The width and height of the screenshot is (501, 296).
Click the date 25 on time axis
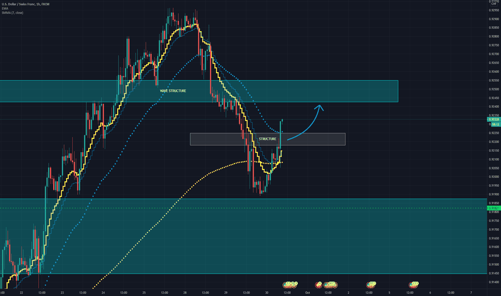[144, 292]
